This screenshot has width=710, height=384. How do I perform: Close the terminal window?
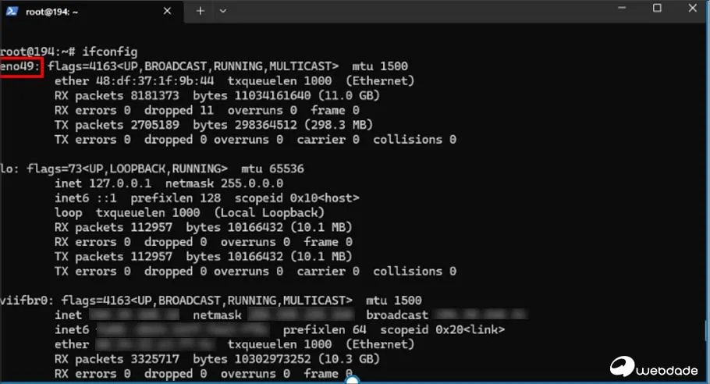point(693,9)
